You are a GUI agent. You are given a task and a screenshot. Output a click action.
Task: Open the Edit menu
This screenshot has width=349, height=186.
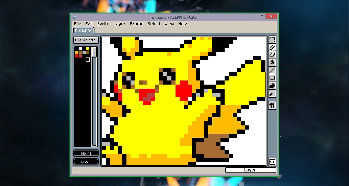[89, 24]
